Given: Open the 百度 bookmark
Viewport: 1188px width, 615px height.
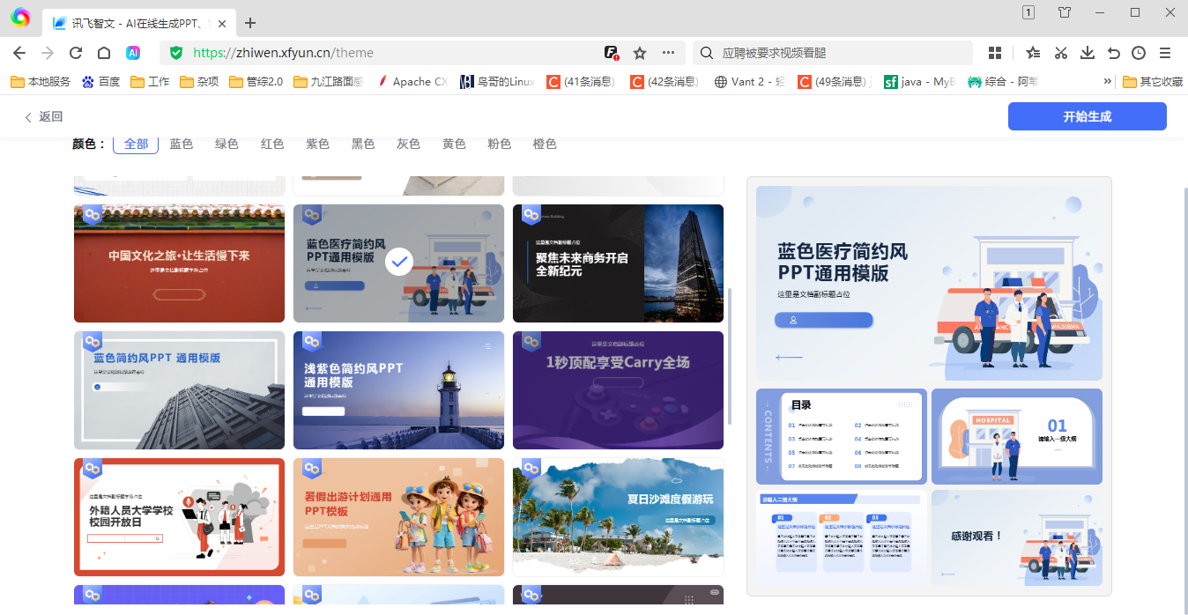Looking at the screenshot, I should [x=100, y=81].
